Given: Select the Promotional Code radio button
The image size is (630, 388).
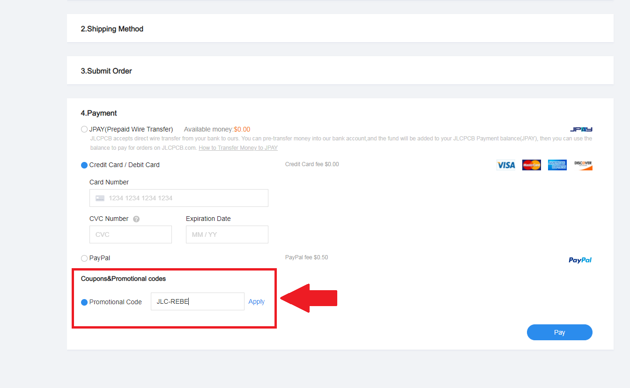Looking at the screenshot, I should coord(84,302).
